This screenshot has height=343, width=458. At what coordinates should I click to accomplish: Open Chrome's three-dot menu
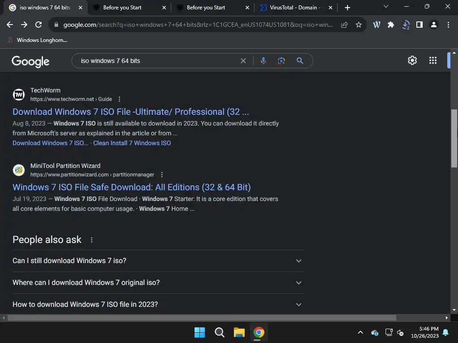[448, 25]
